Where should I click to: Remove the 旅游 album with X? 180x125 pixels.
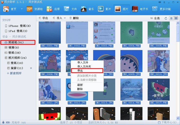pos(31,68)
